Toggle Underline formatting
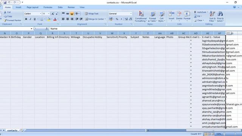The width and height of the screenshot is (242, 136). click(x=35, y=19)
